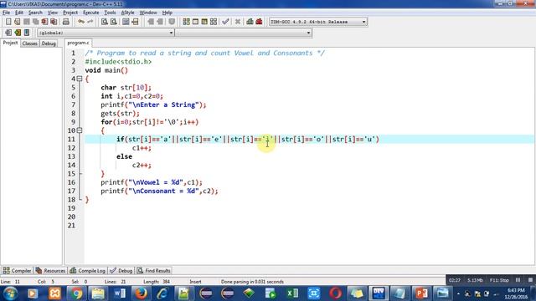Open the View menu
Screen dimensions: 536x301
pyautogui.click(x=52, y=13)
